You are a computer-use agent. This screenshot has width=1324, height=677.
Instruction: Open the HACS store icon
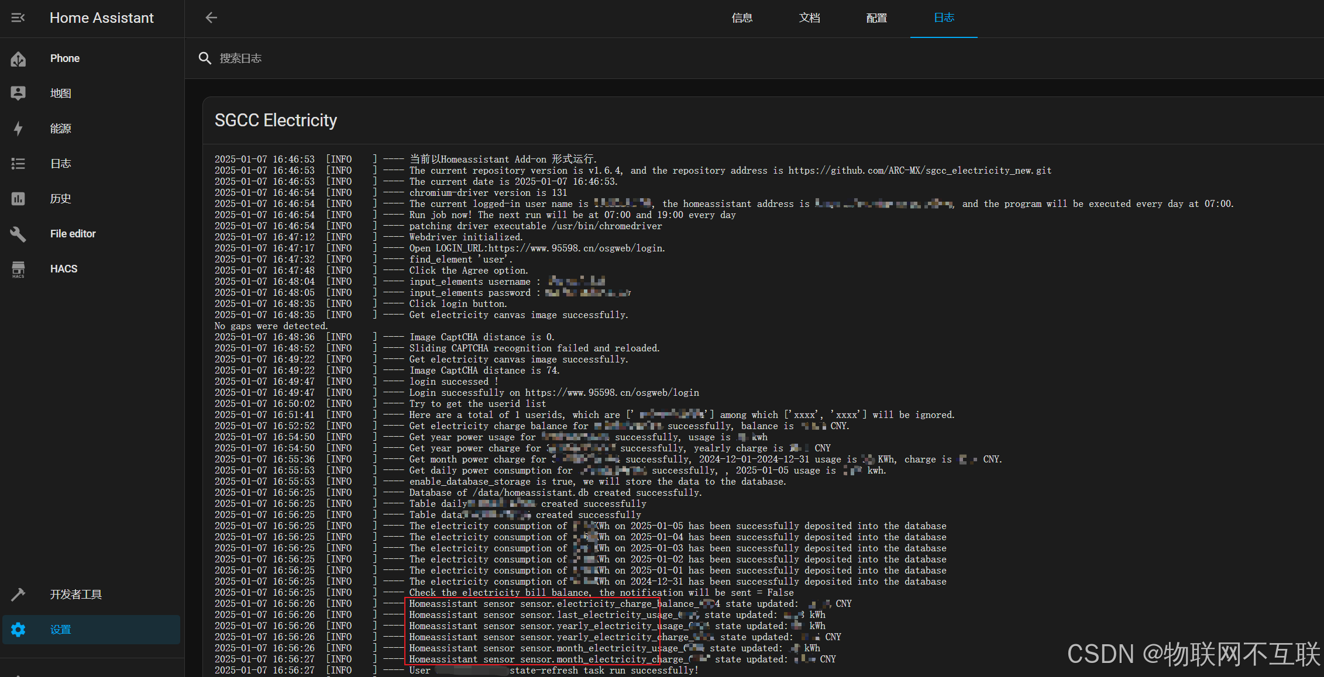18,269
